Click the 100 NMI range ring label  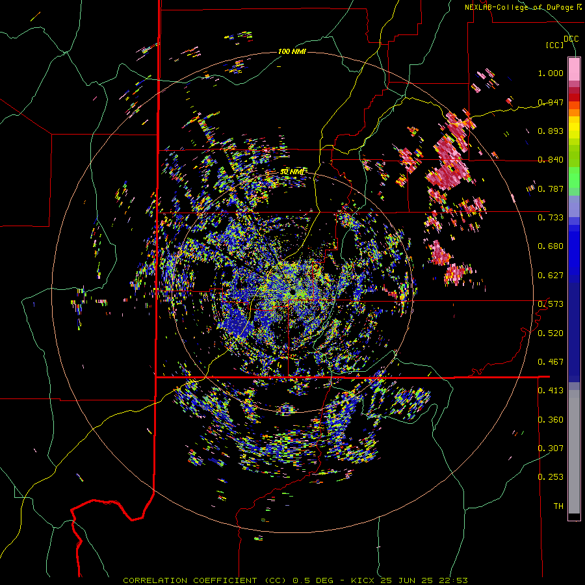(x=292, y=51)
